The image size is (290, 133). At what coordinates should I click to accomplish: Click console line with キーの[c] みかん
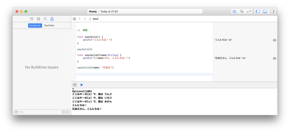92,101
